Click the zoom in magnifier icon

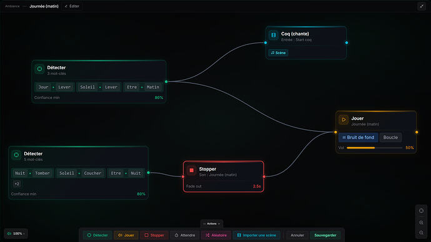tap(421, 223)
